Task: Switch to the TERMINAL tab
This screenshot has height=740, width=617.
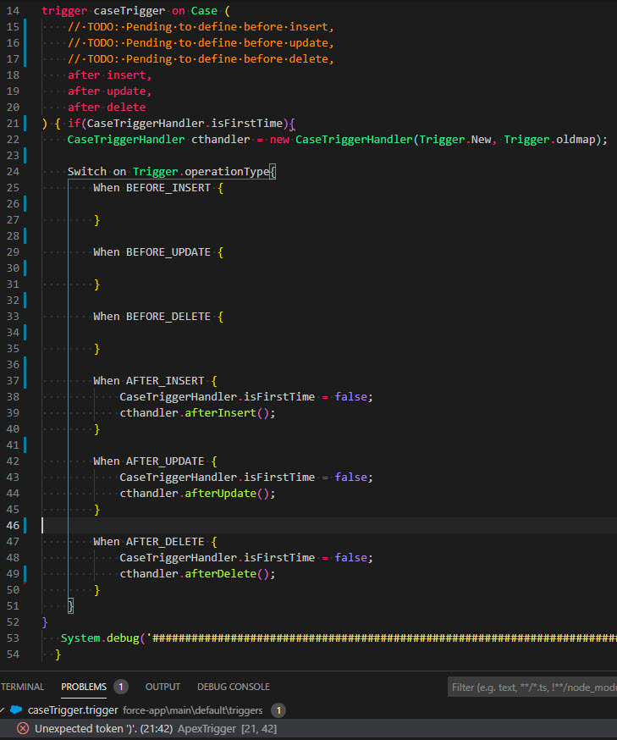Action: pyautogui.click(x=22, y=687)
